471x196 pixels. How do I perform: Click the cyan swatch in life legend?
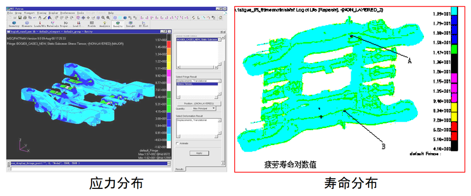454,11
